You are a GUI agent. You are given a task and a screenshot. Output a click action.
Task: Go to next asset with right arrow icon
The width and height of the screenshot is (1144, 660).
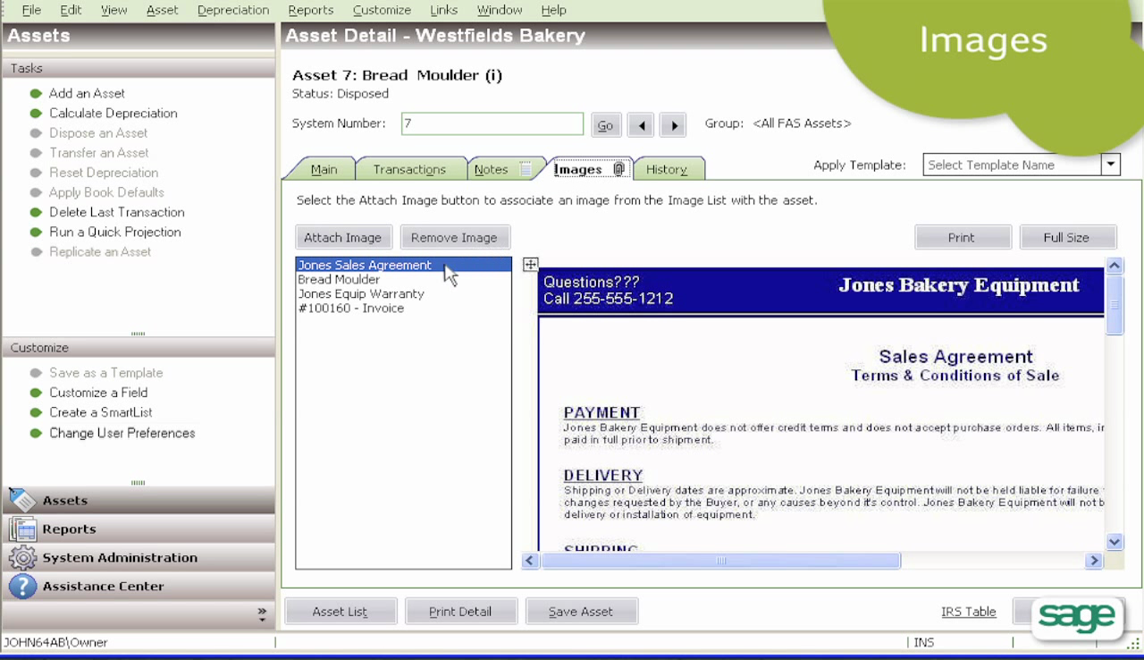pos(672,124)
